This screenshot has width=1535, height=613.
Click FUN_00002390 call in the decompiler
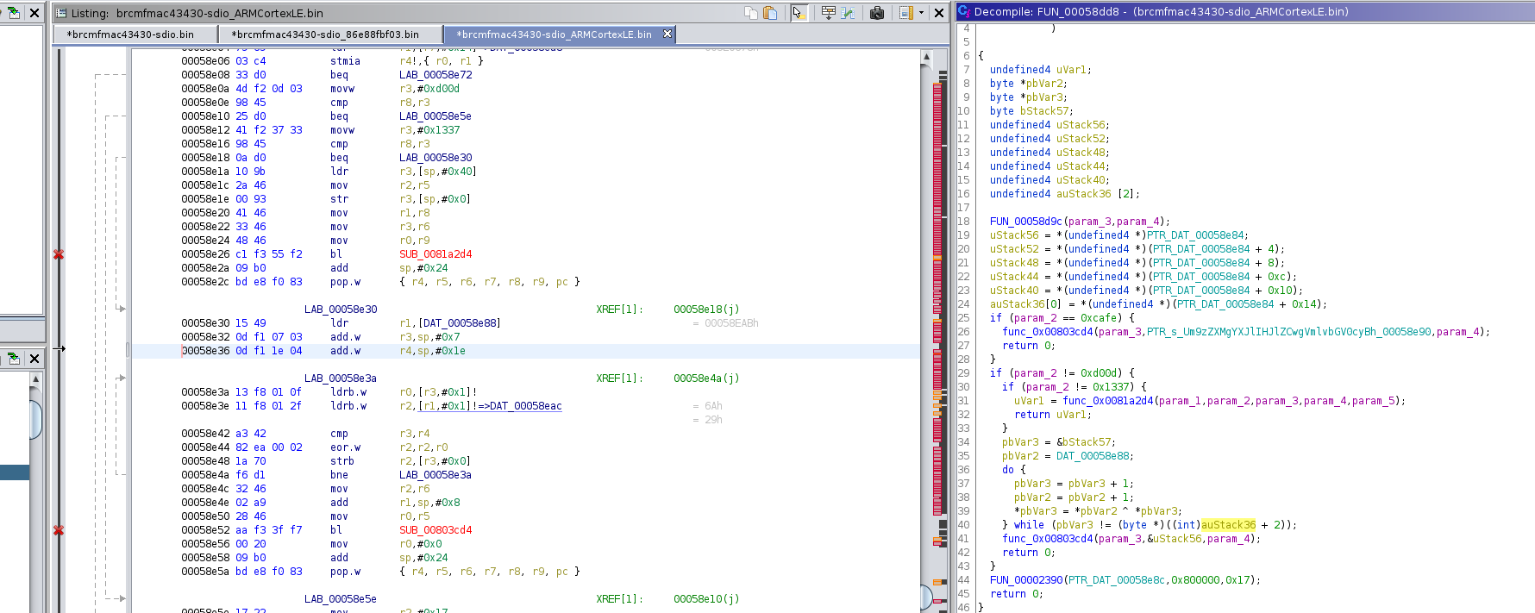click(x=1026, y=580)
